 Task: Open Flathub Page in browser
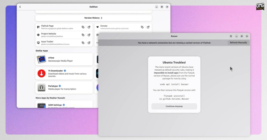click(x=89, y=27)
